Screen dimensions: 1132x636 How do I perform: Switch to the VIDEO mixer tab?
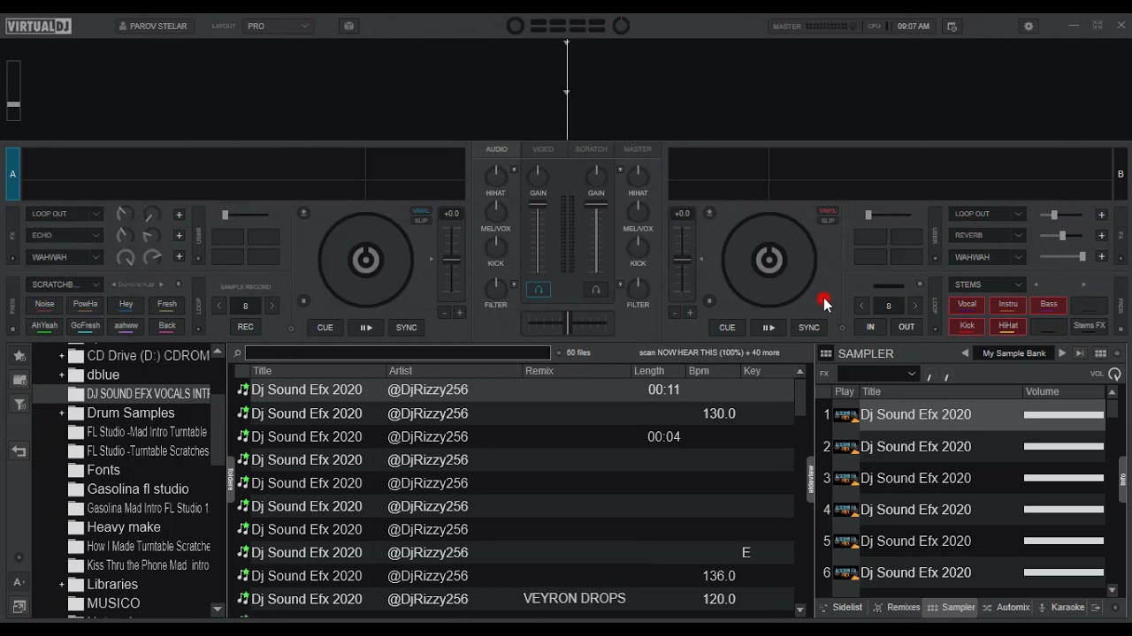pos(543,149)
